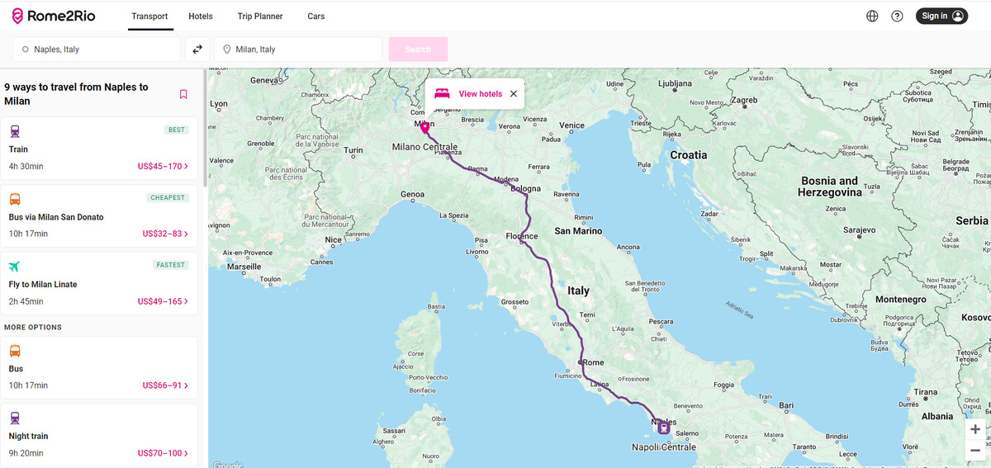Viewport: 991px width, 468px height.
Task: Click the View hotels link on map
Action: click(x=480, y=94)
